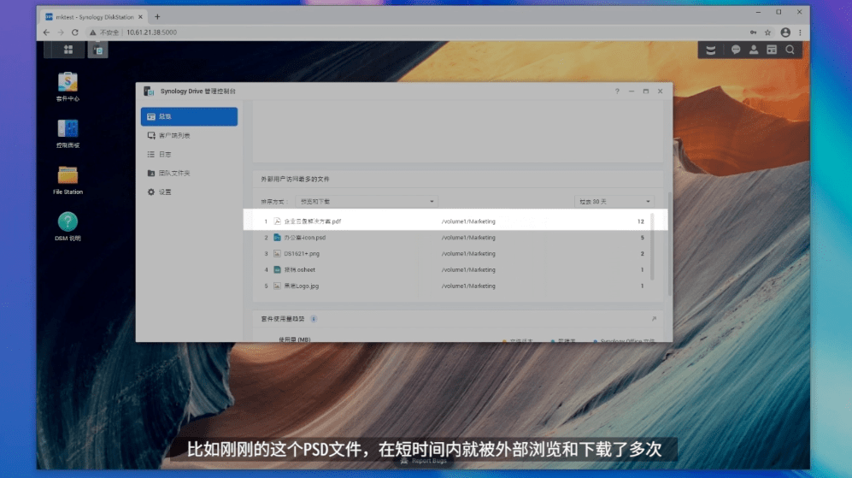The image size is (852, 478).
Task: Click the DSM upload queue tray icon
Action: coord(711,50)
